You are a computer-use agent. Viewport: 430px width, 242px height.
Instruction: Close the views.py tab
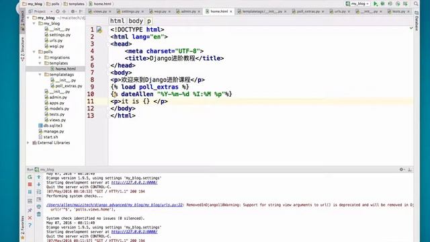tap(110, 11)
